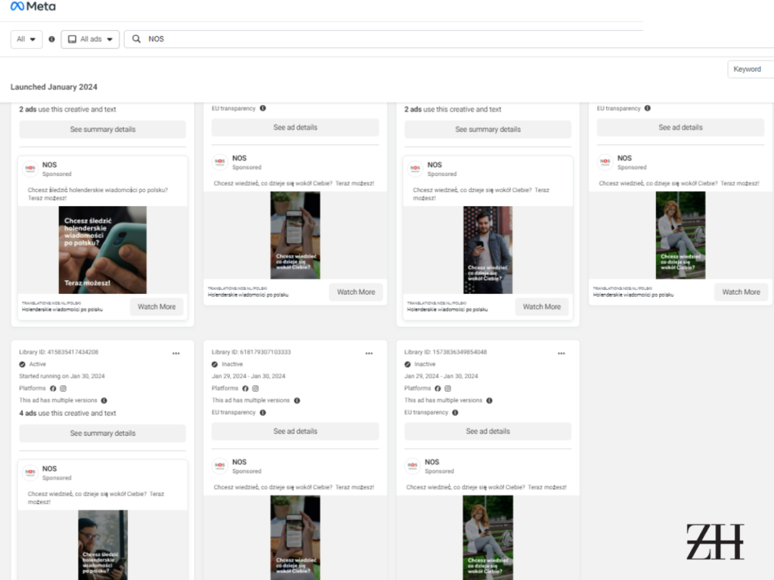Click multiple versions info icon on ad 618179307103333
This screenshot has width=774, height=580.
(x=296, y=400)
